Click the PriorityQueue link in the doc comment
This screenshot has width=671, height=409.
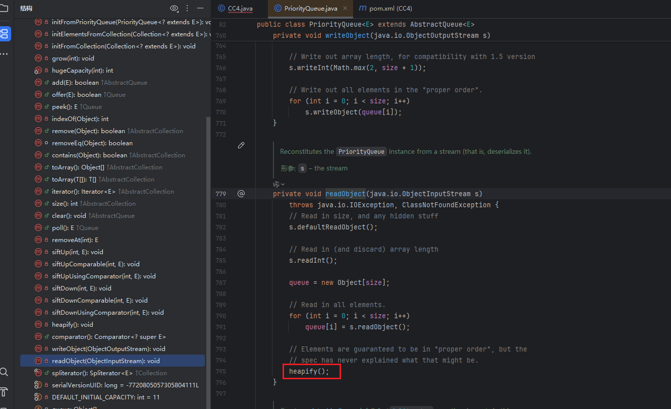point(361,151)
